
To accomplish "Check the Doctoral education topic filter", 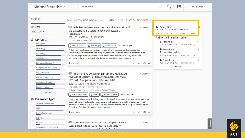I will click(33, 78).
